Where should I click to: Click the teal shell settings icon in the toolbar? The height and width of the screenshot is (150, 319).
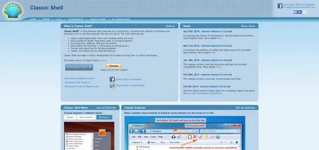[218, 137]
